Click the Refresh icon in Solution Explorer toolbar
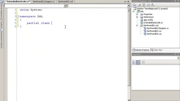 (143, 5)
